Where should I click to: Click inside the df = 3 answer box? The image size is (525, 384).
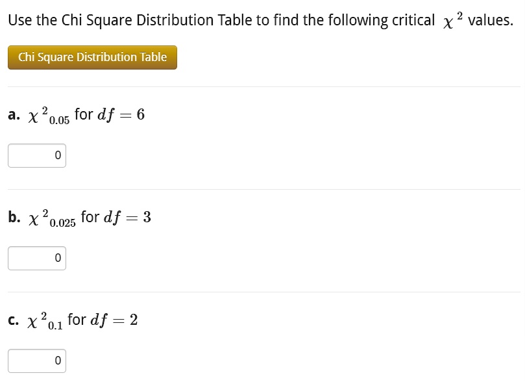pyautogui.click(x=36, y=258)
